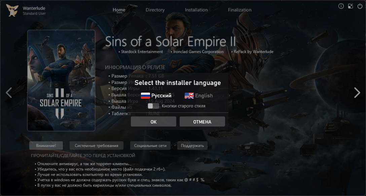Toggle the 'Кнопки старого стиля' switch
Image resolution: width=366 pixels, height=196 pixels.
153,106
